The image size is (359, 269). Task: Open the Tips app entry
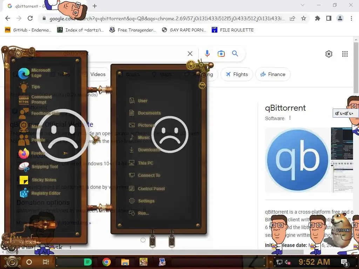(x=30, y=87)
